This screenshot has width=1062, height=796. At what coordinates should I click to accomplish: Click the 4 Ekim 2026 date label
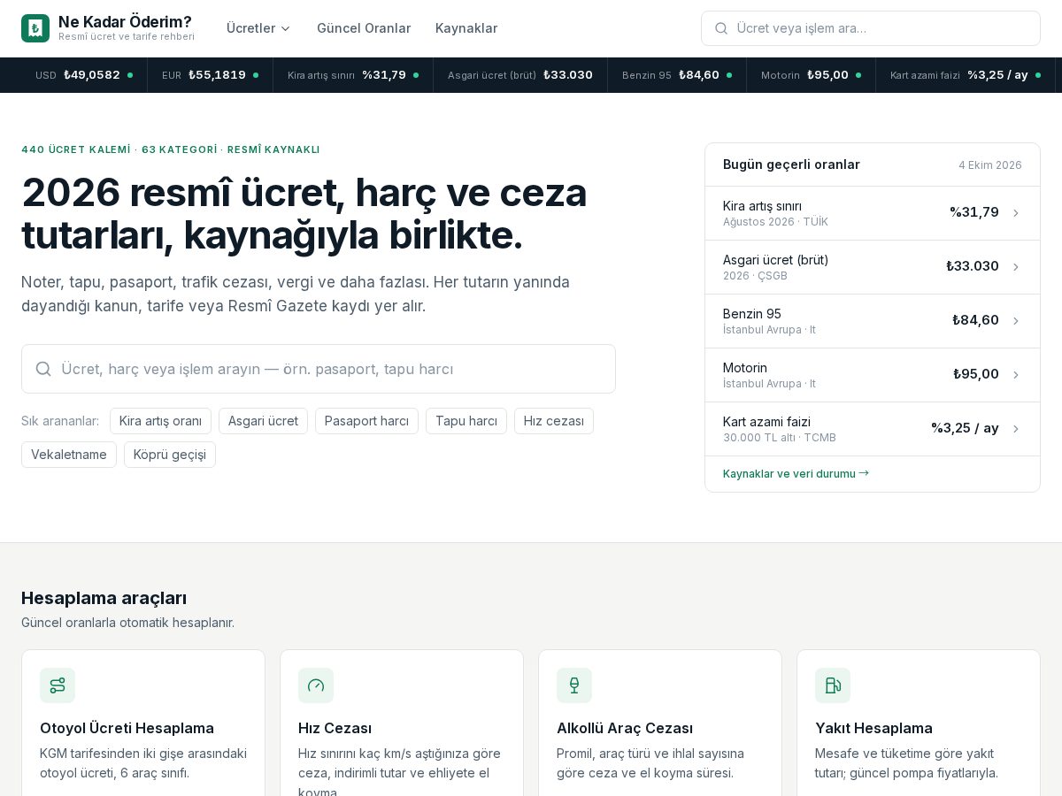[990, 165]
